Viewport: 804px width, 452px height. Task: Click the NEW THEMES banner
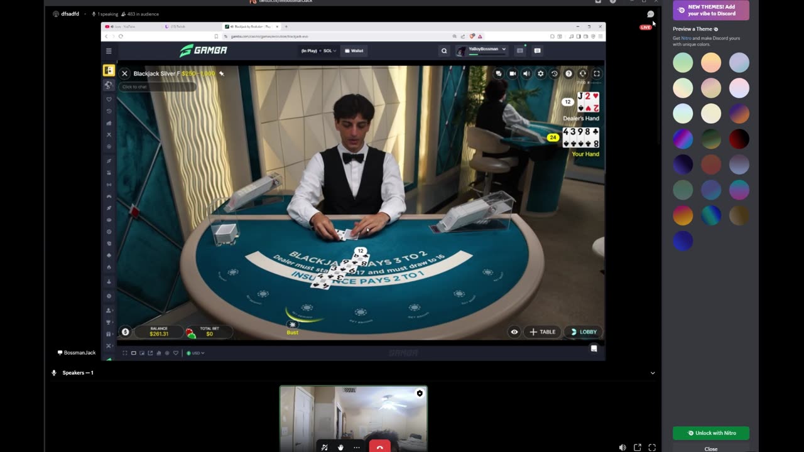(711, 10)
